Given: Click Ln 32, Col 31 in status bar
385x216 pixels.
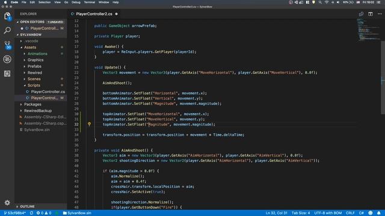Looking at the screenshot, I should tap(276, 213).
